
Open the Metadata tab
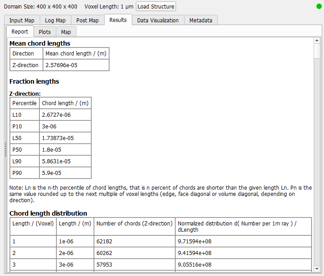click(x=201, y=21)
